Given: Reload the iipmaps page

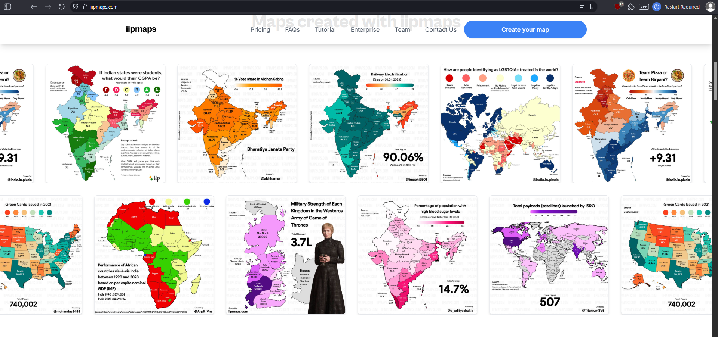Looking at the screenshot, I should (x=62, y=7).
